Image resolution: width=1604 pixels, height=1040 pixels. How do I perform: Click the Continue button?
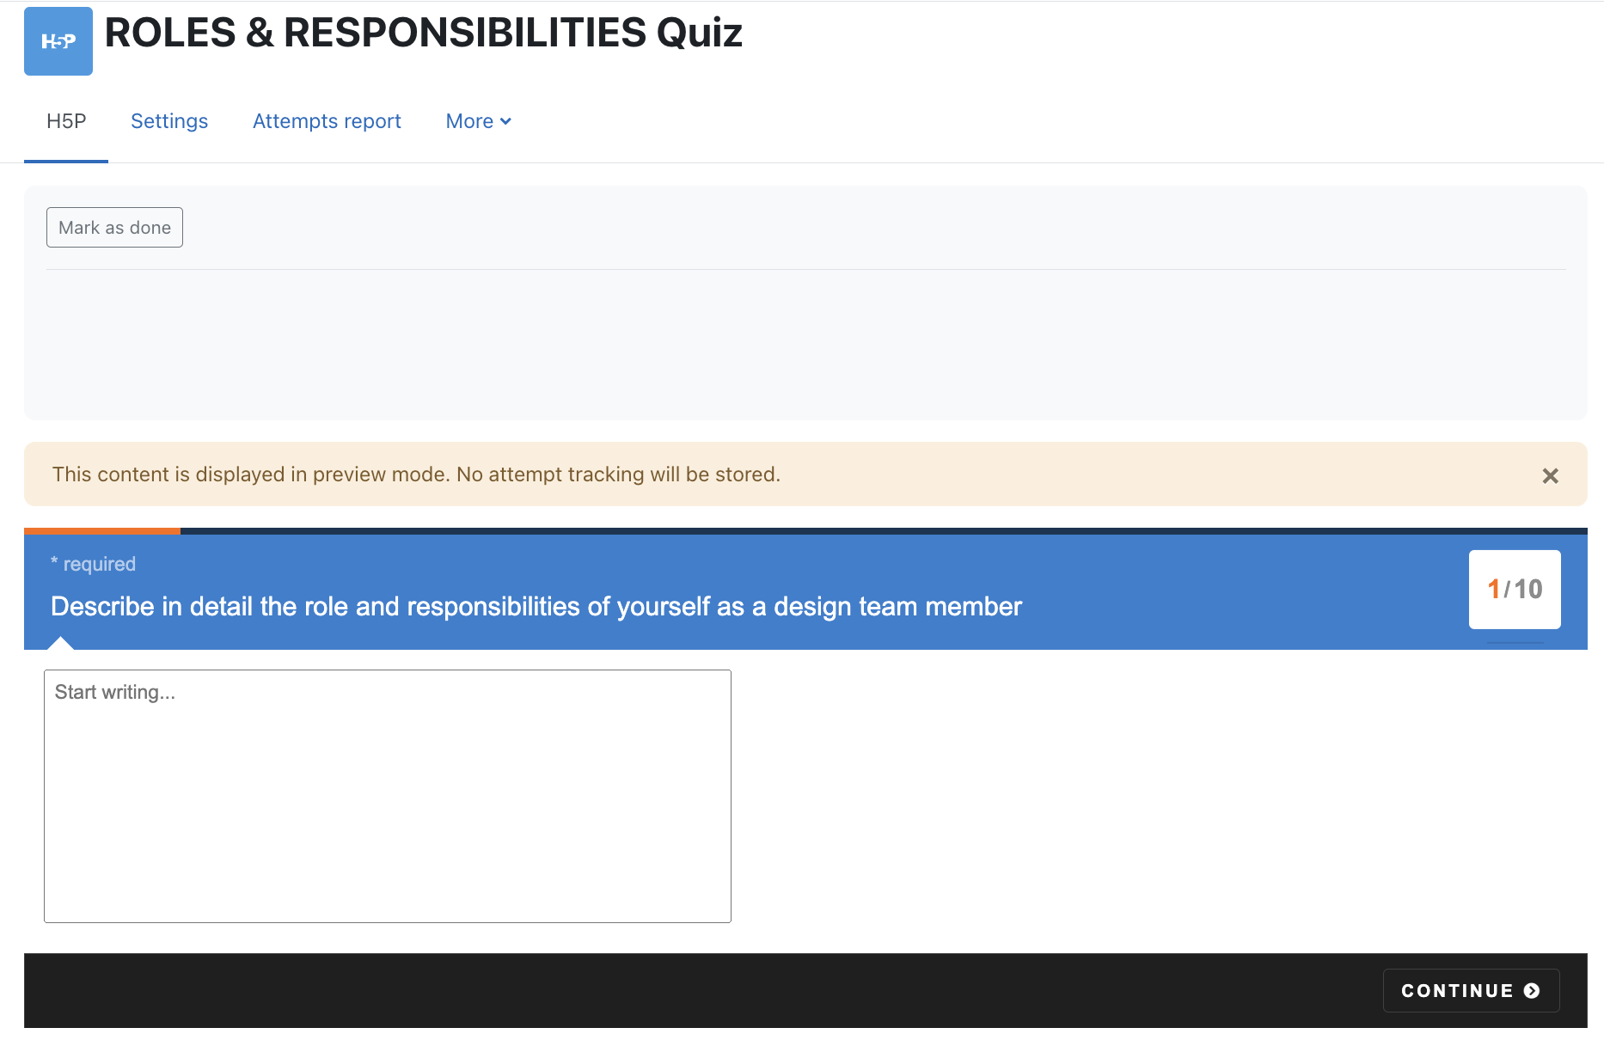[1471, 991]
